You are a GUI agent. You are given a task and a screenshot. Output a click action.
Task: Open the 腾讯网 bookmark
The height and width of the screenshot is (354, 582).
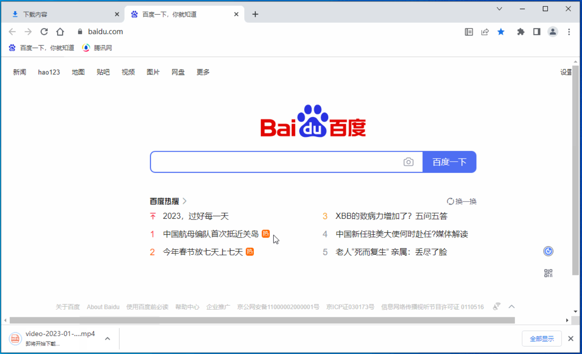click(x=97, y=48)
